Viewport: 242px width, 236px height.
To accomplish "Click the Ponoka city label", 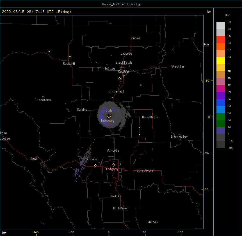I will click(135, 38).
